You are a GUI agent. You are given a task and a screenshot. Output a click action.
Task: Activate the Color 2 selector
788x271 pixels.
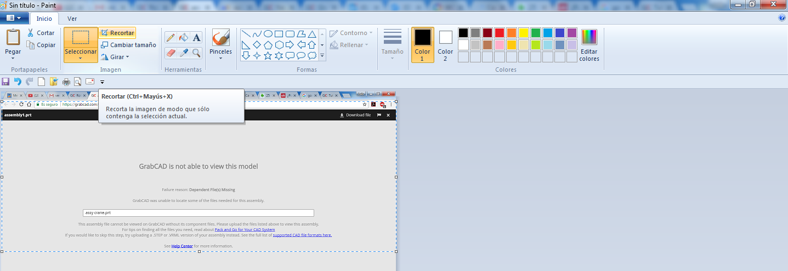click(x=445, y=45)
